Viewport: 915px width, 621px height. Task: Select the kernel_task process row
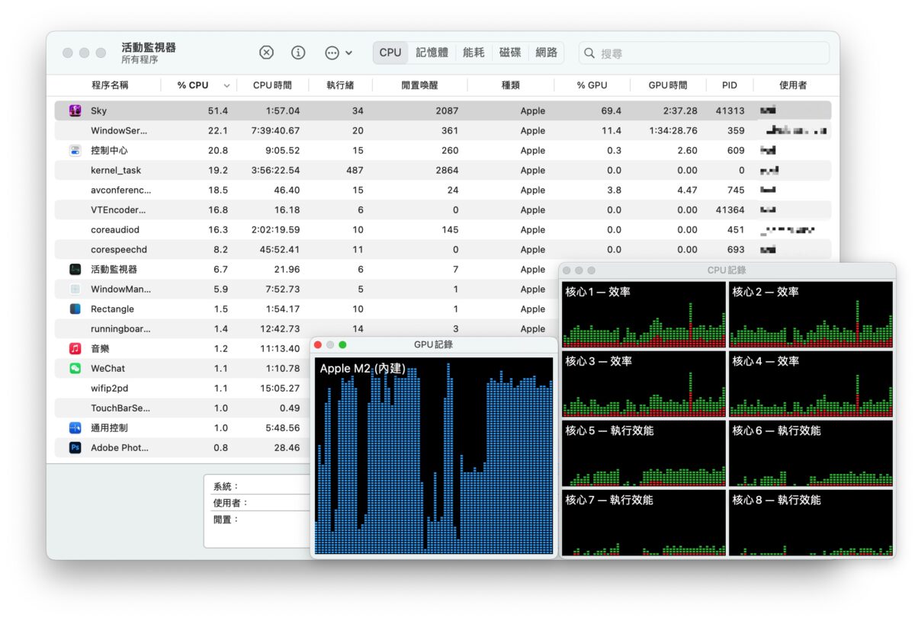(442, 170)
